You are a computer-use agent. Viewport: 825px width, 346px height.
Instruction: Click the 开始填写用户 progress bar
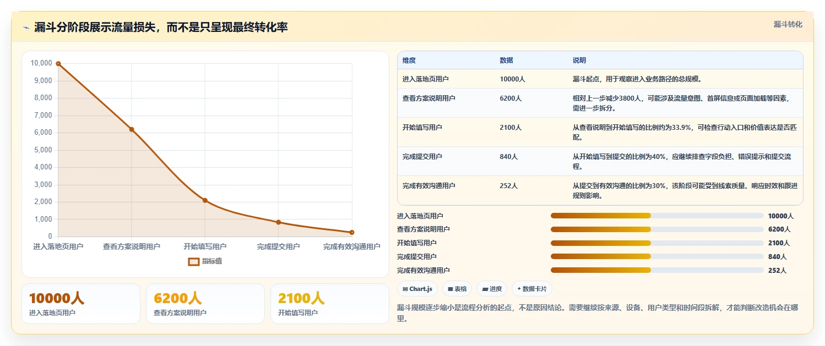[657, 243]
